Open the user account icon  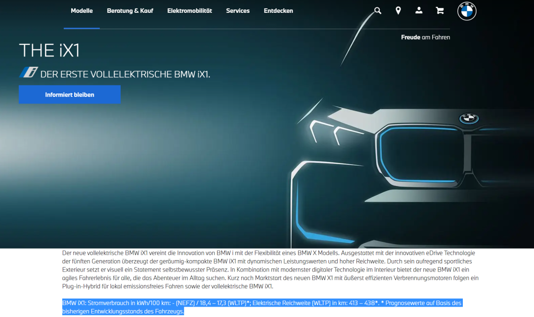419,10
